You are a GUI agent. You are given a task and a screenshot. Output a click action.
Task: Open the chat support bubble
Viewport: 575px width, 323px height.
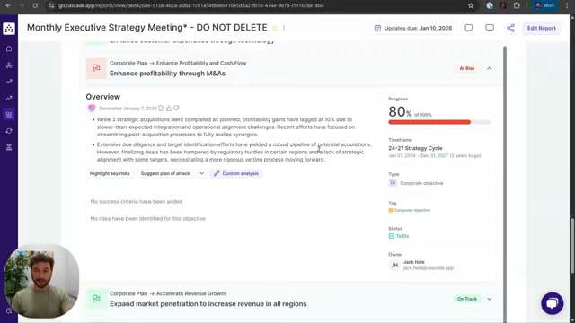(552, 303)
